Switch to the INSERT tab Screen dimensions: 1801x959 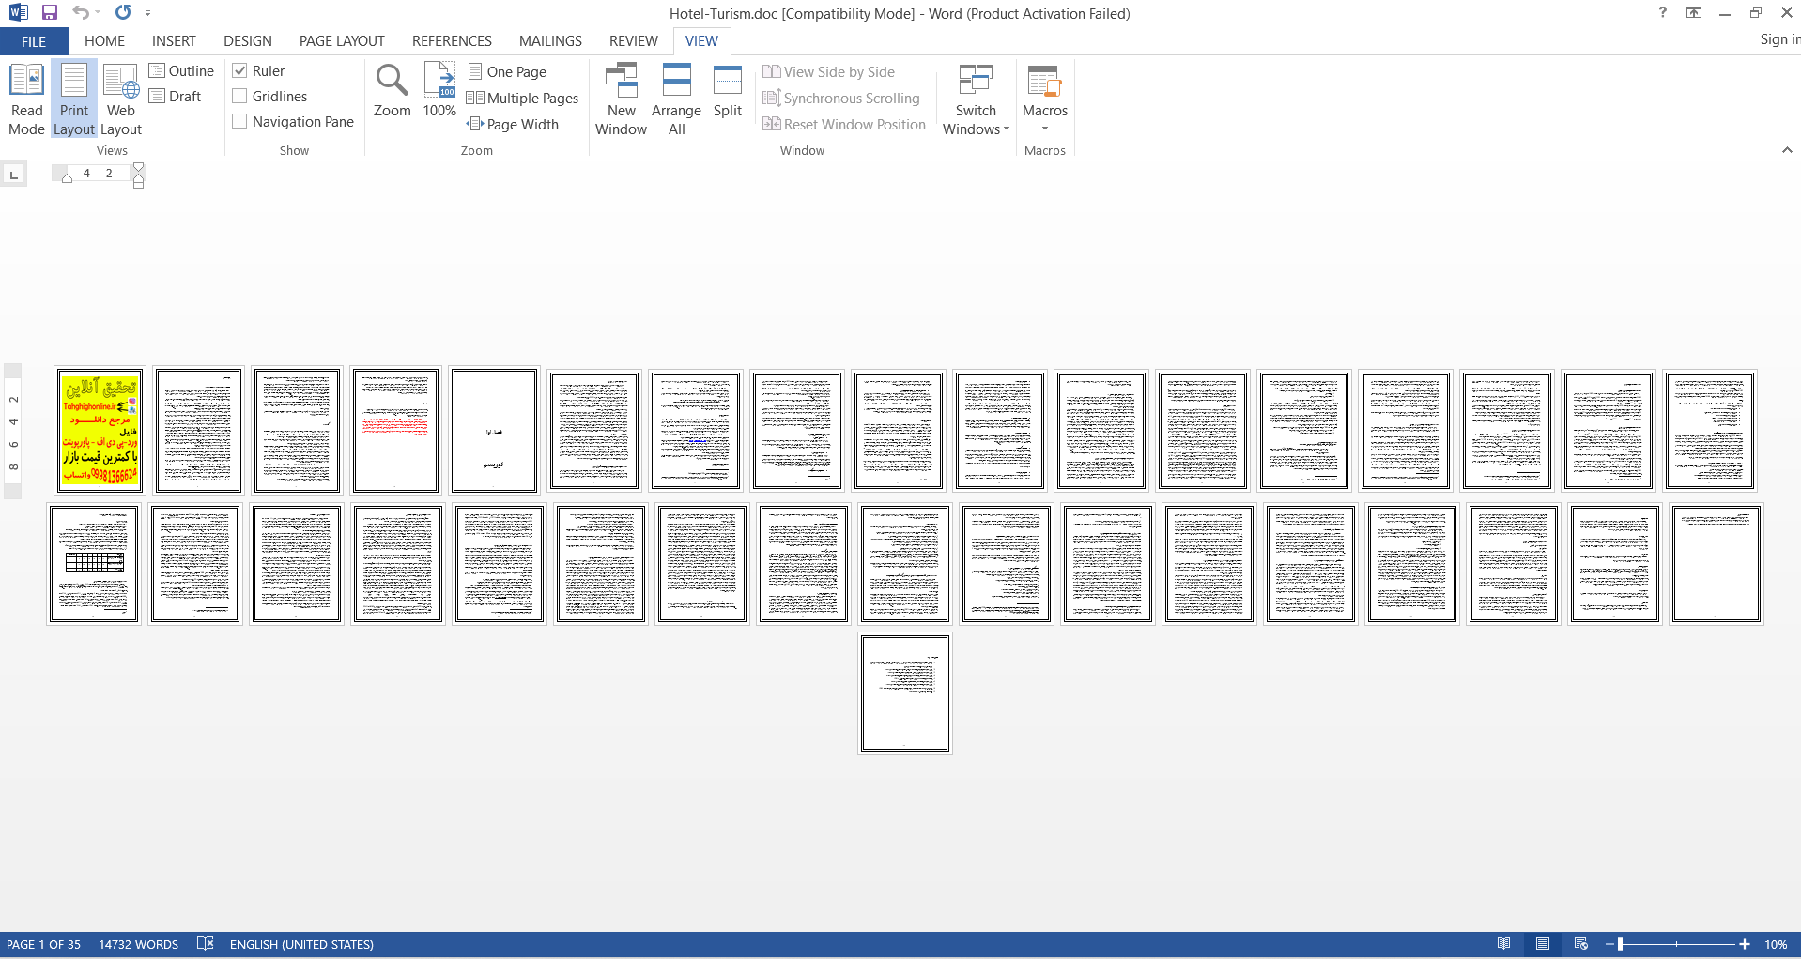pos(174,41)
